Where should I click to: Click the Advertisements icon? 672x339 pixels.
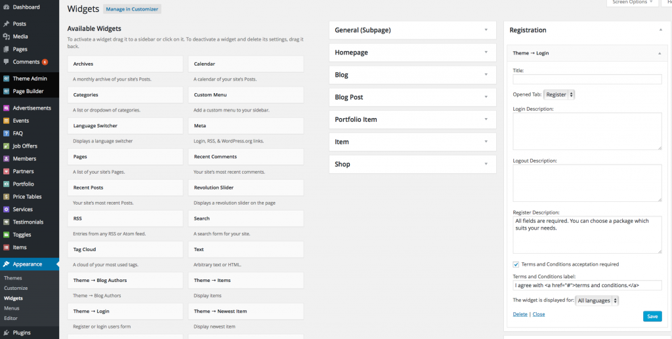click(6, 108)
